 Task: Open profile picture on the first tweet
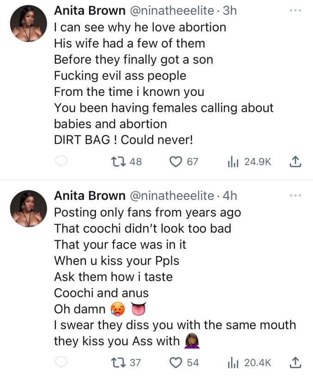(x=28, y=24)
